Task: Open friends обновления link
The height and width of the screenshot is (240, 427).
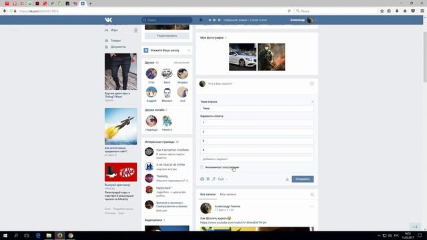Action: [x=181, y=63]
